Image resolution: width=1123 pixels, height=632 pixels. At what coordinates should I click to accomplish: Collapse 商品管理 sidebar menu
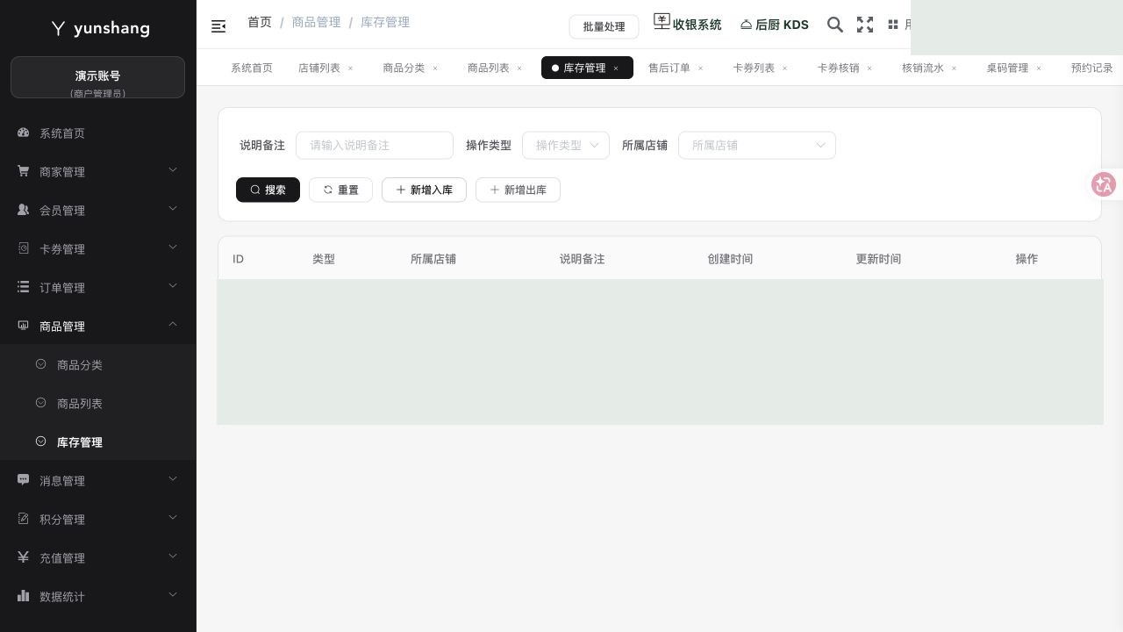[98, 327]
